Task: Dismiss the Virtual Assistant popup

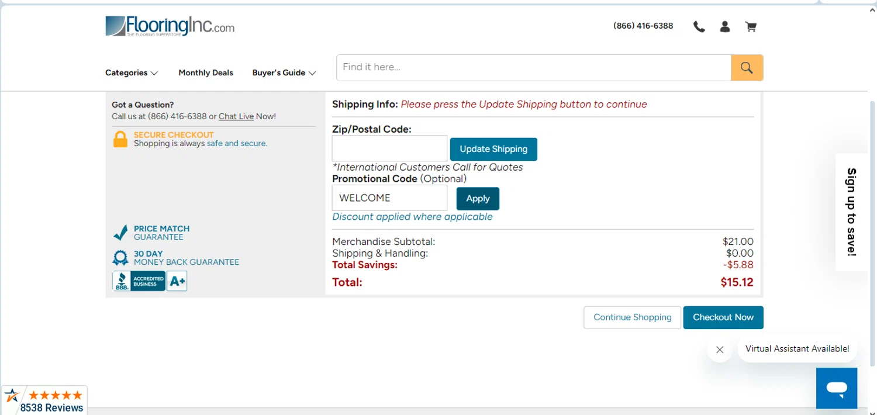Action: (x=720, y=350)
